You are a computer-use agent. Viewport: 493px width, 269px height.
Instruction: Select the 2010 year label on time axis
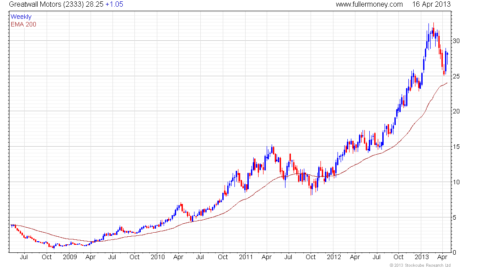click(x=157, y=257)
